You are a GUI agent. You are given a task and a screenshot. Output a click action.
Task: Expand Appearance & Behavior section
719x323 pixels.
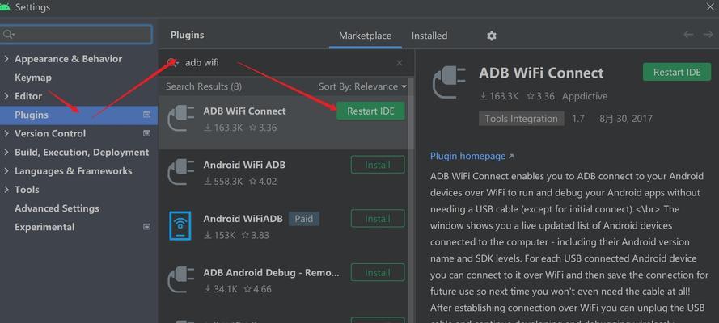click(x=6, y=59)
